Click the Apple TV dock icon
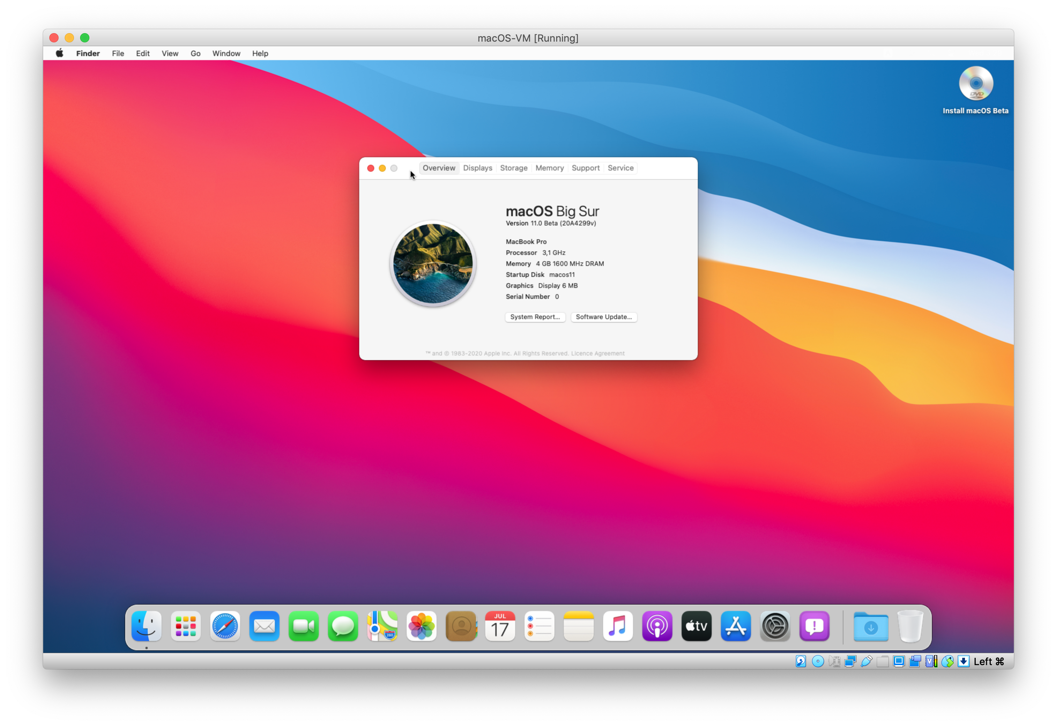 (x=696, y=626)
